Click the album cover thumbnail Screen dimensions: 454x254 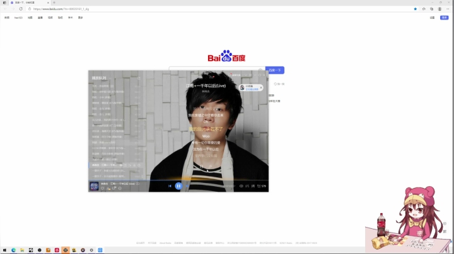pyautogui.click(x=94, y=186)
